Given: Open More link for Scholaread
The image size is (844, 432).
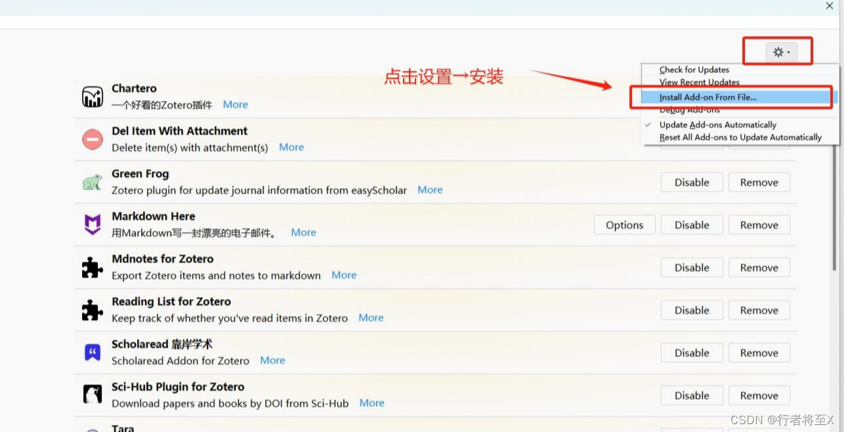Looking at the screenshot, I should point(272,360).
